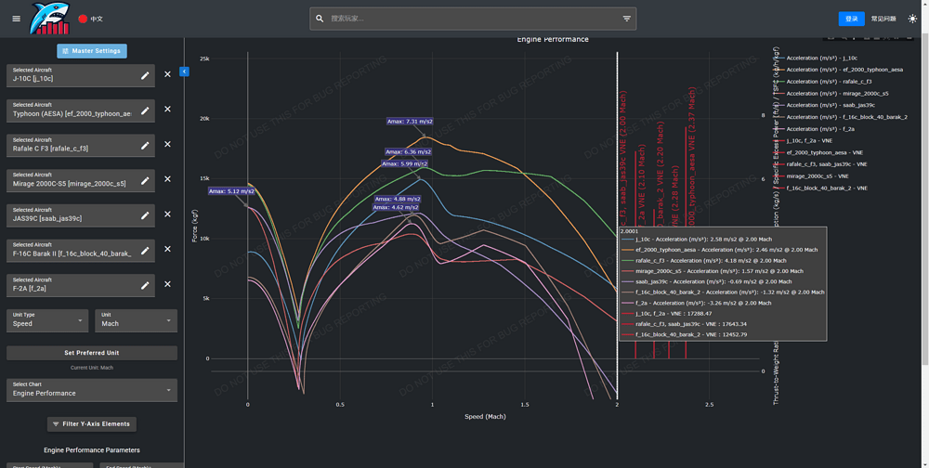Open the Select Chart dropdown
This screenshot has width=929, height=468.
pyautogui.click(x=91, y=390)
